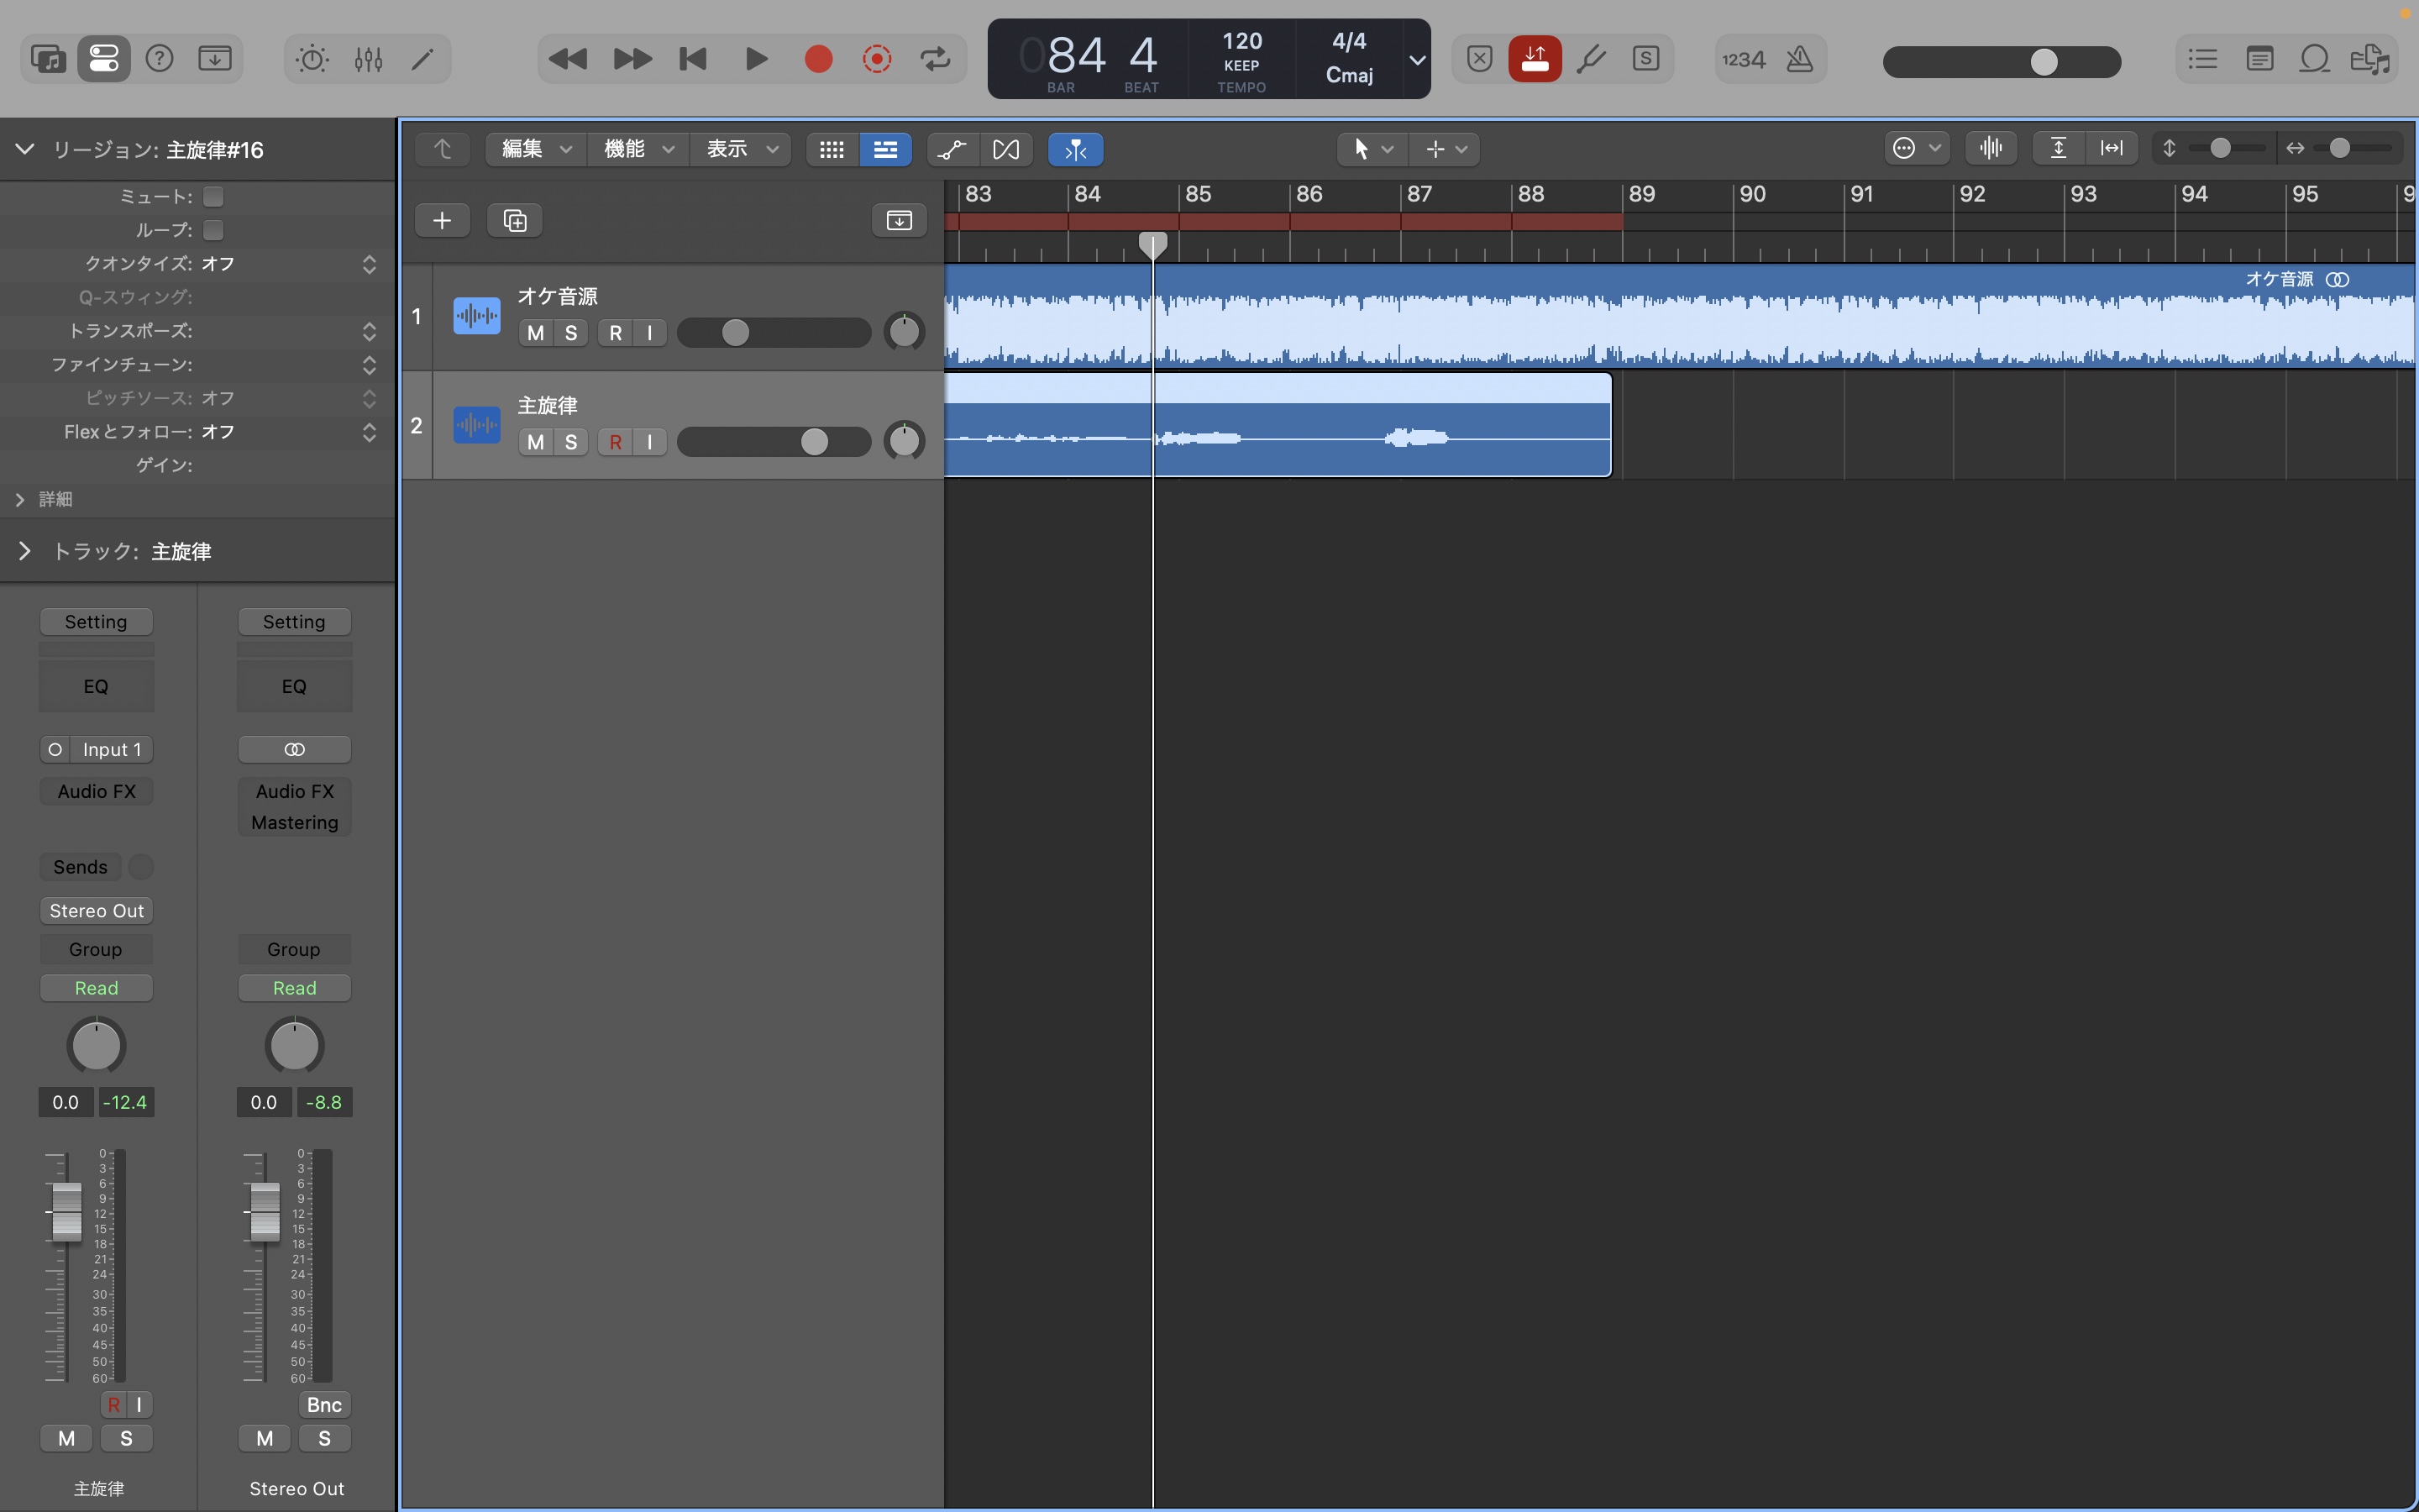Show automation in tracks toolbar
2419x1512 pixels.
[952, 149]
